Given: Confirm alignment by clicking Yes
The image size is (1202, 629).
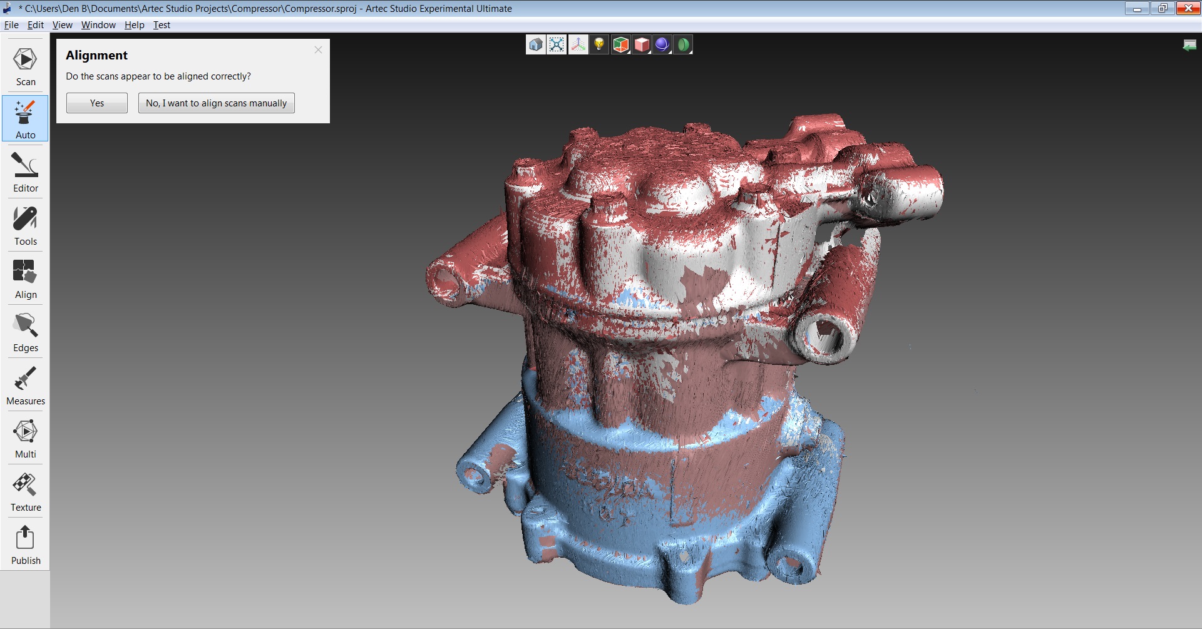Looking at the screenshot, I should pyautogui.click(x=97, y=103).
